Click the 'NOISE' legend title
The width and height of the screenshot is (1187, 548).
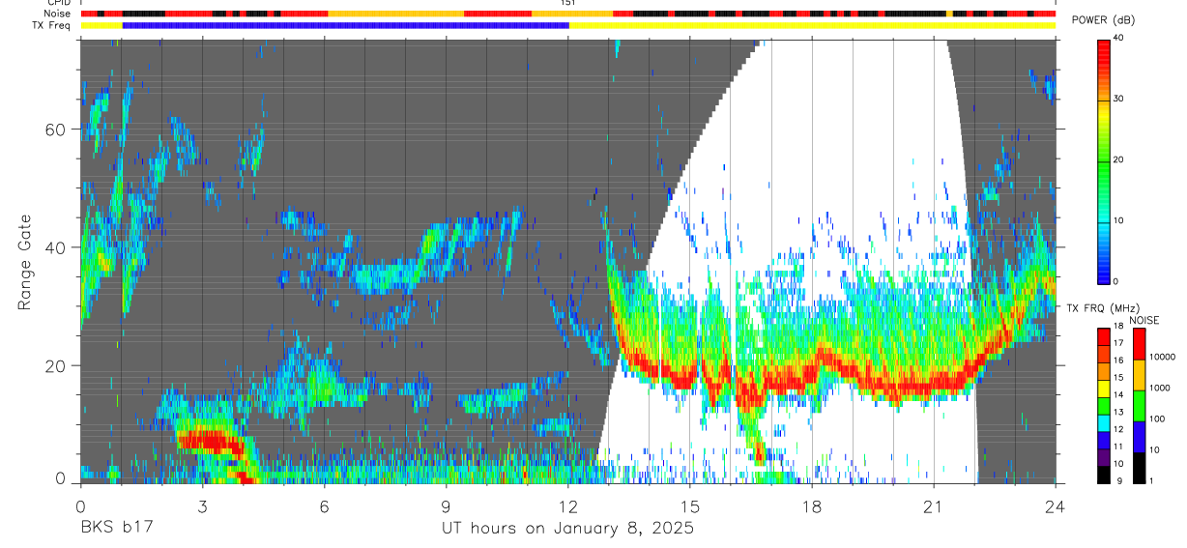pos(1144,320)
